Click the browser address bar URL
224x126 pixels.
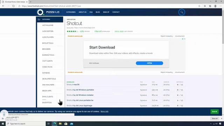(x=51, y=6)
